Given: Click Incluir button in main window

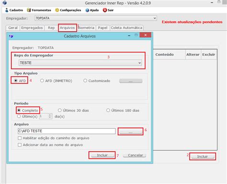Looking at the screenshot, I should tap(203, 156).
